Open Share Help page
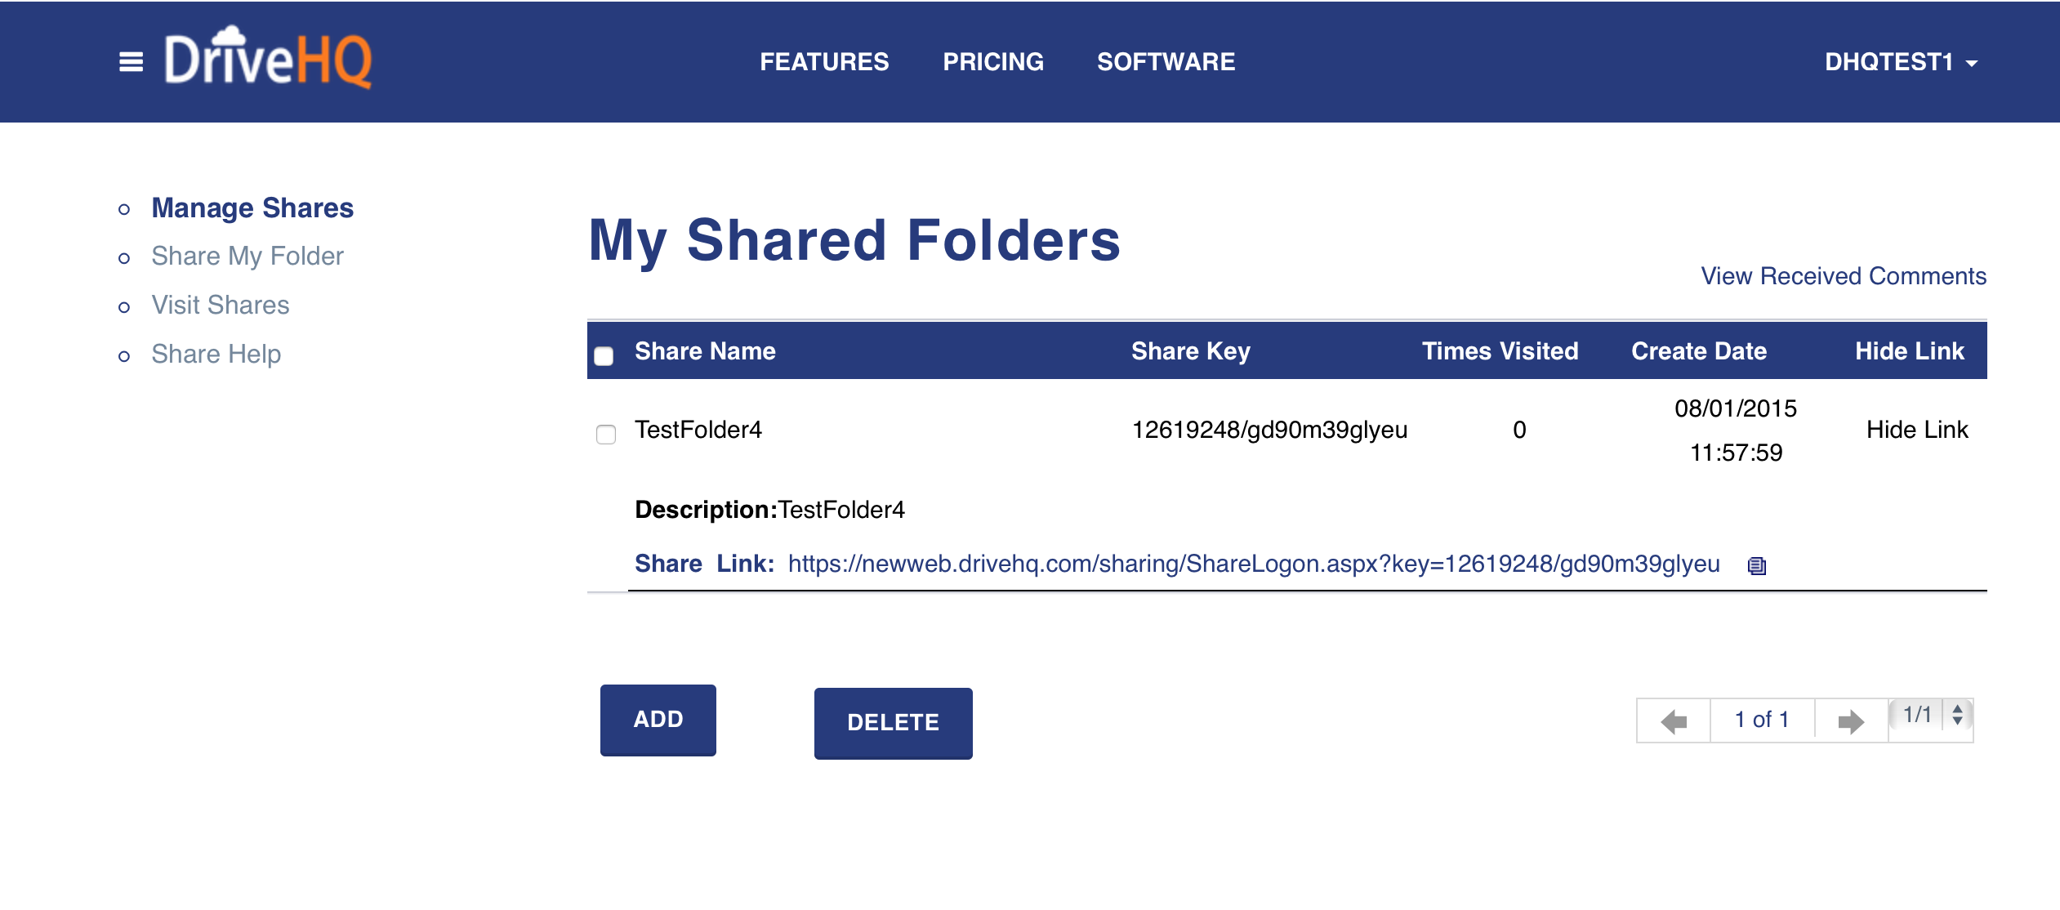 click(x=216, y=355)
